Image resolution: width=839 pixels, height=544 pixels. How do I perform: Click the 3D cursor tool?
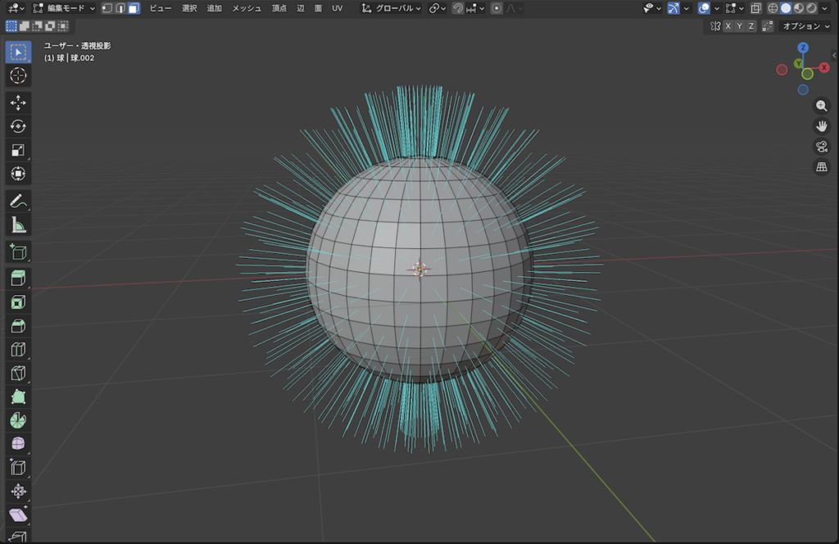[18, 75]
